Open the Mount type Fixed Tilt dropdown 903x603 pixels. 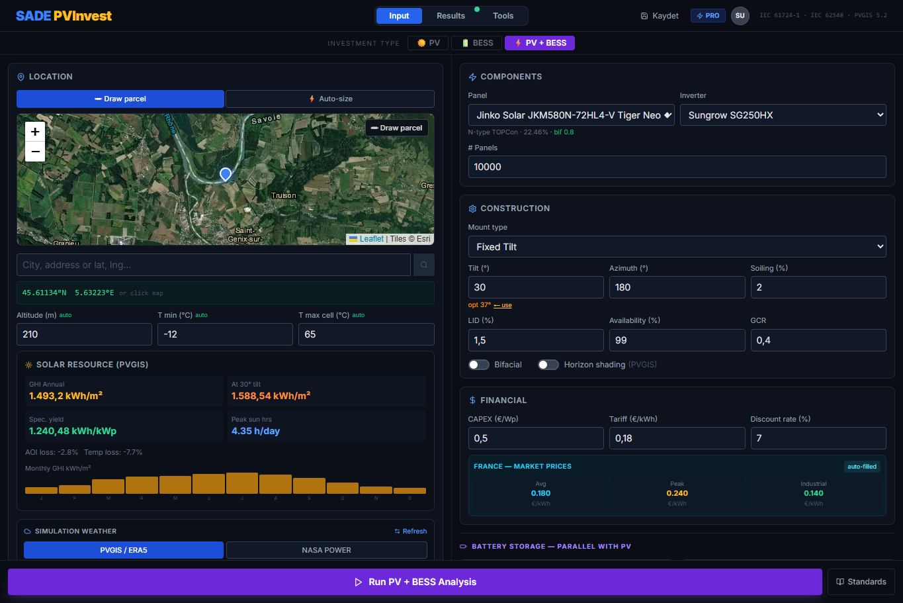pyautogui.click(x=677, y=247)
